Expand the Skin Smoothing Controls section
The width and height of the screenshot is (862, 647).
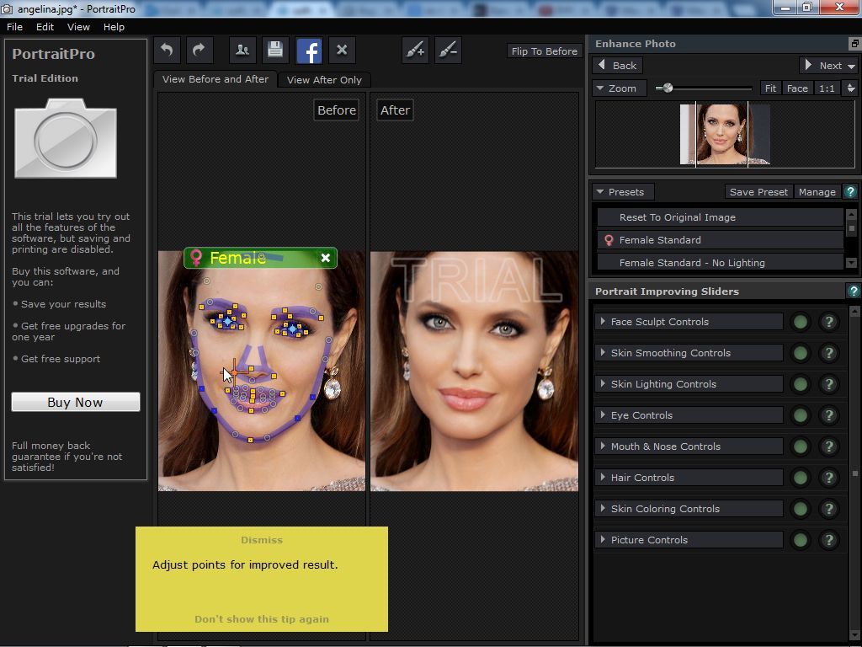pos(689,353)
